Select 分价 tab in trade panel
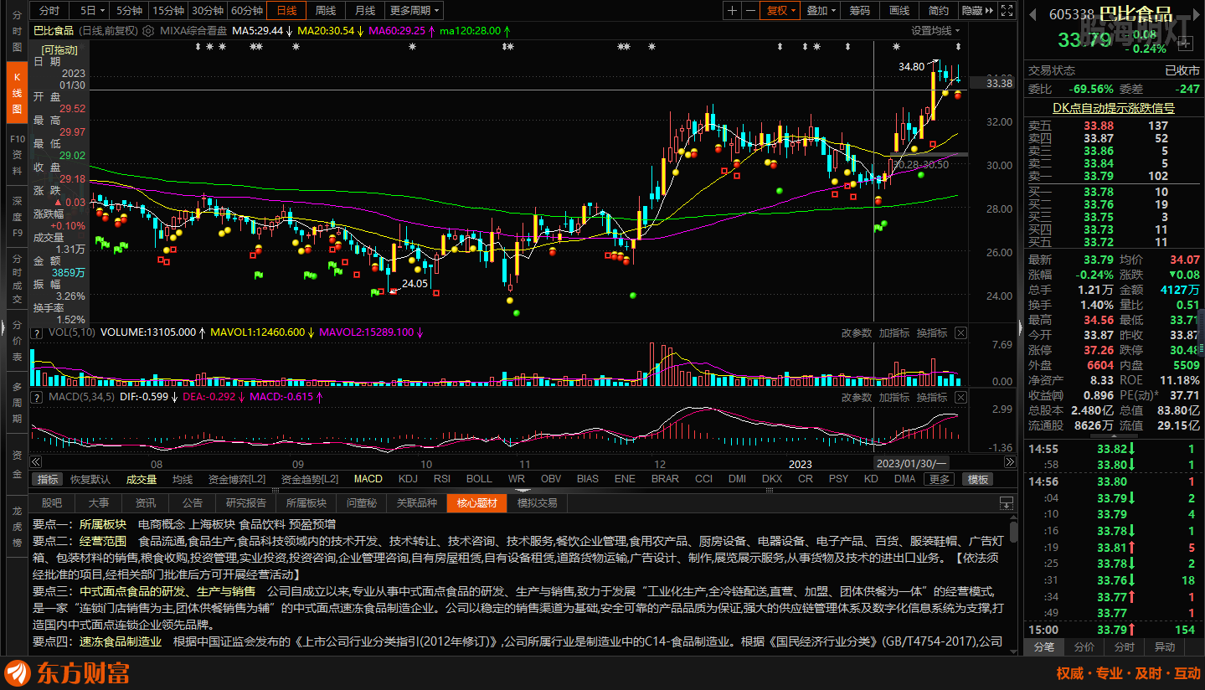Image resolution: width=1205 pixels, height=690 pixels. (1084, 647)
